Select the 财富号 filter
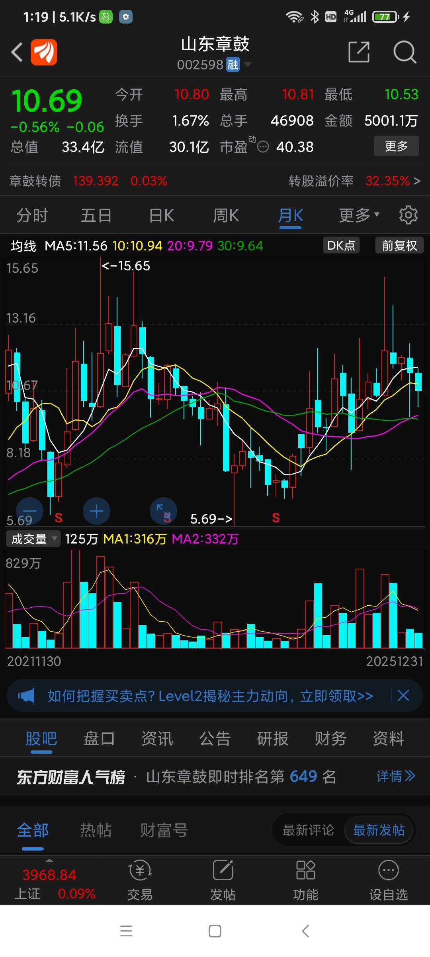This screenshot has height=957, width=430. coord(164,830)
